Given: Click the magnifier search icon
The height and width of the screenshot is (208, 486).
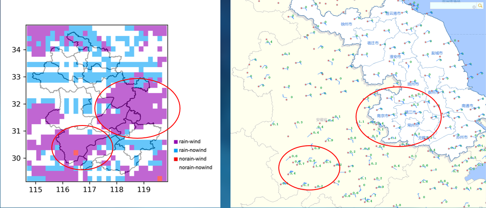Looking at the screenshot, I should tap(480, 6).
